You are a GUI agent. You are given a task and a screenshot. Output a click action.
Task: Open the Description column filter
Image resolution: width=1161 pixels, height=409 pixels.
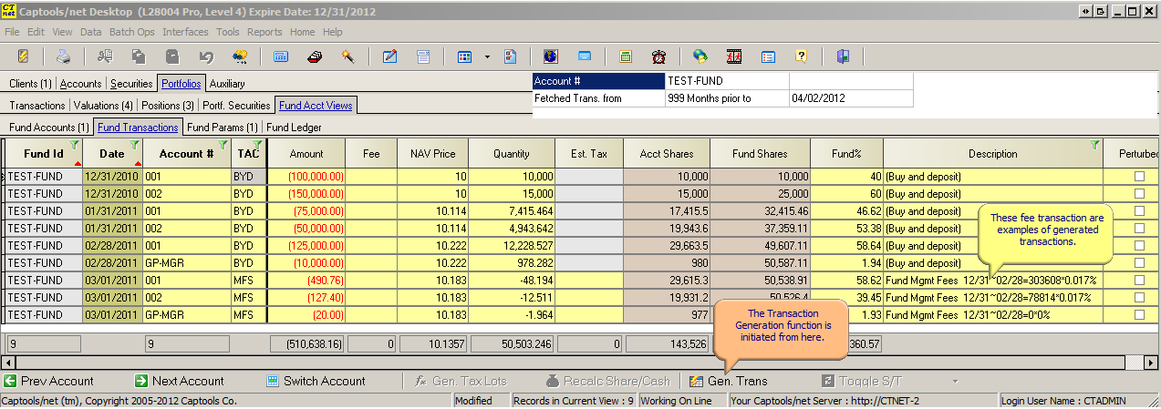[1094, 145]
